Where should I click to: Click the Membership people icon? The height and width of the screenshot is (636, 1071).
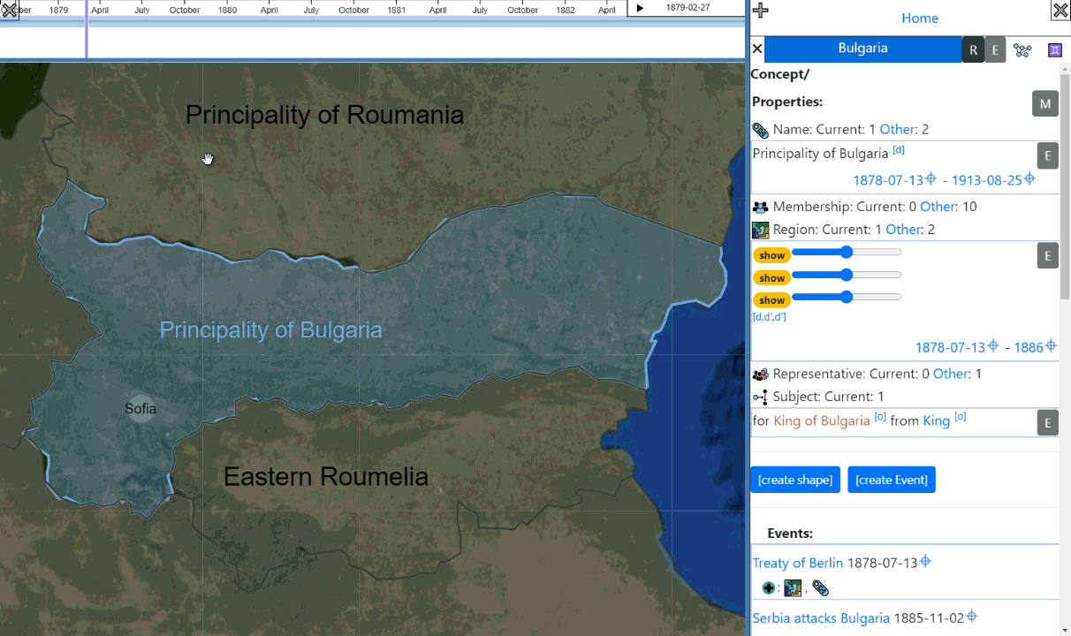[760, 207]
